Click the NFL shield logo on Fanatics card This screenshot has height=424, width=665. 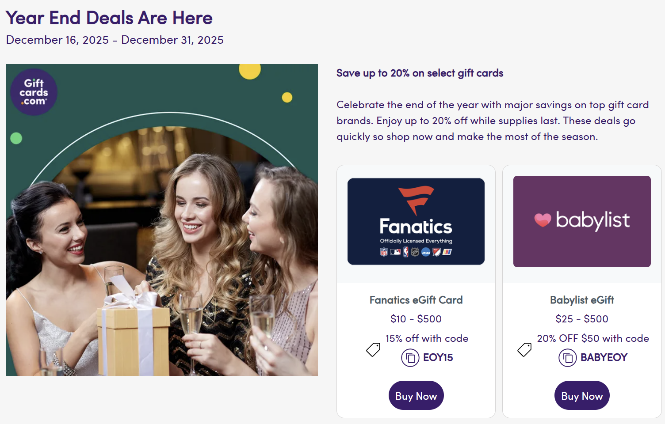coord(384,252)
